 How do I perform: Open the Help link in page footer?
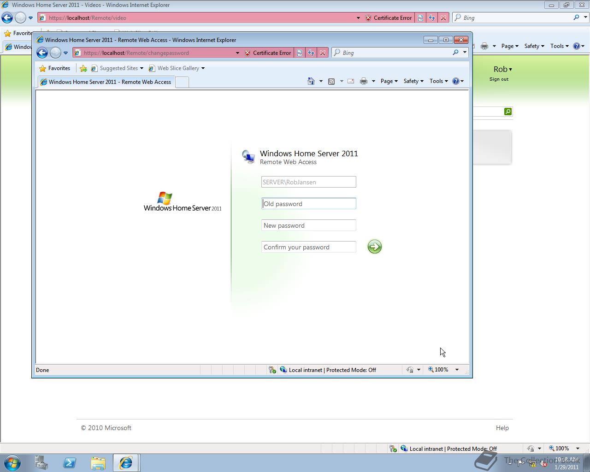[502, 428]
